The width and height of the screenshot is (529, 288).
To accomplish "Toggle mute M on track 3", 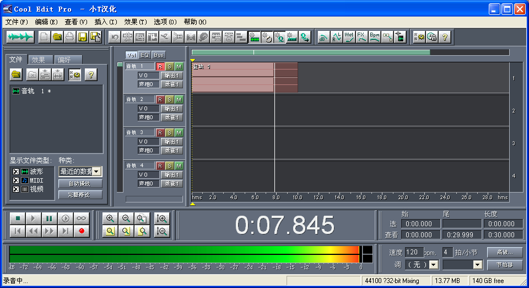I will tap(179, 132).
